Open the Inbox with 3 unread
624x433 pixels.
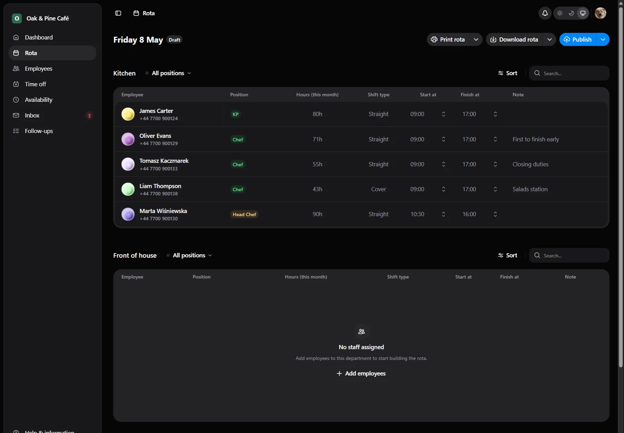52,115
